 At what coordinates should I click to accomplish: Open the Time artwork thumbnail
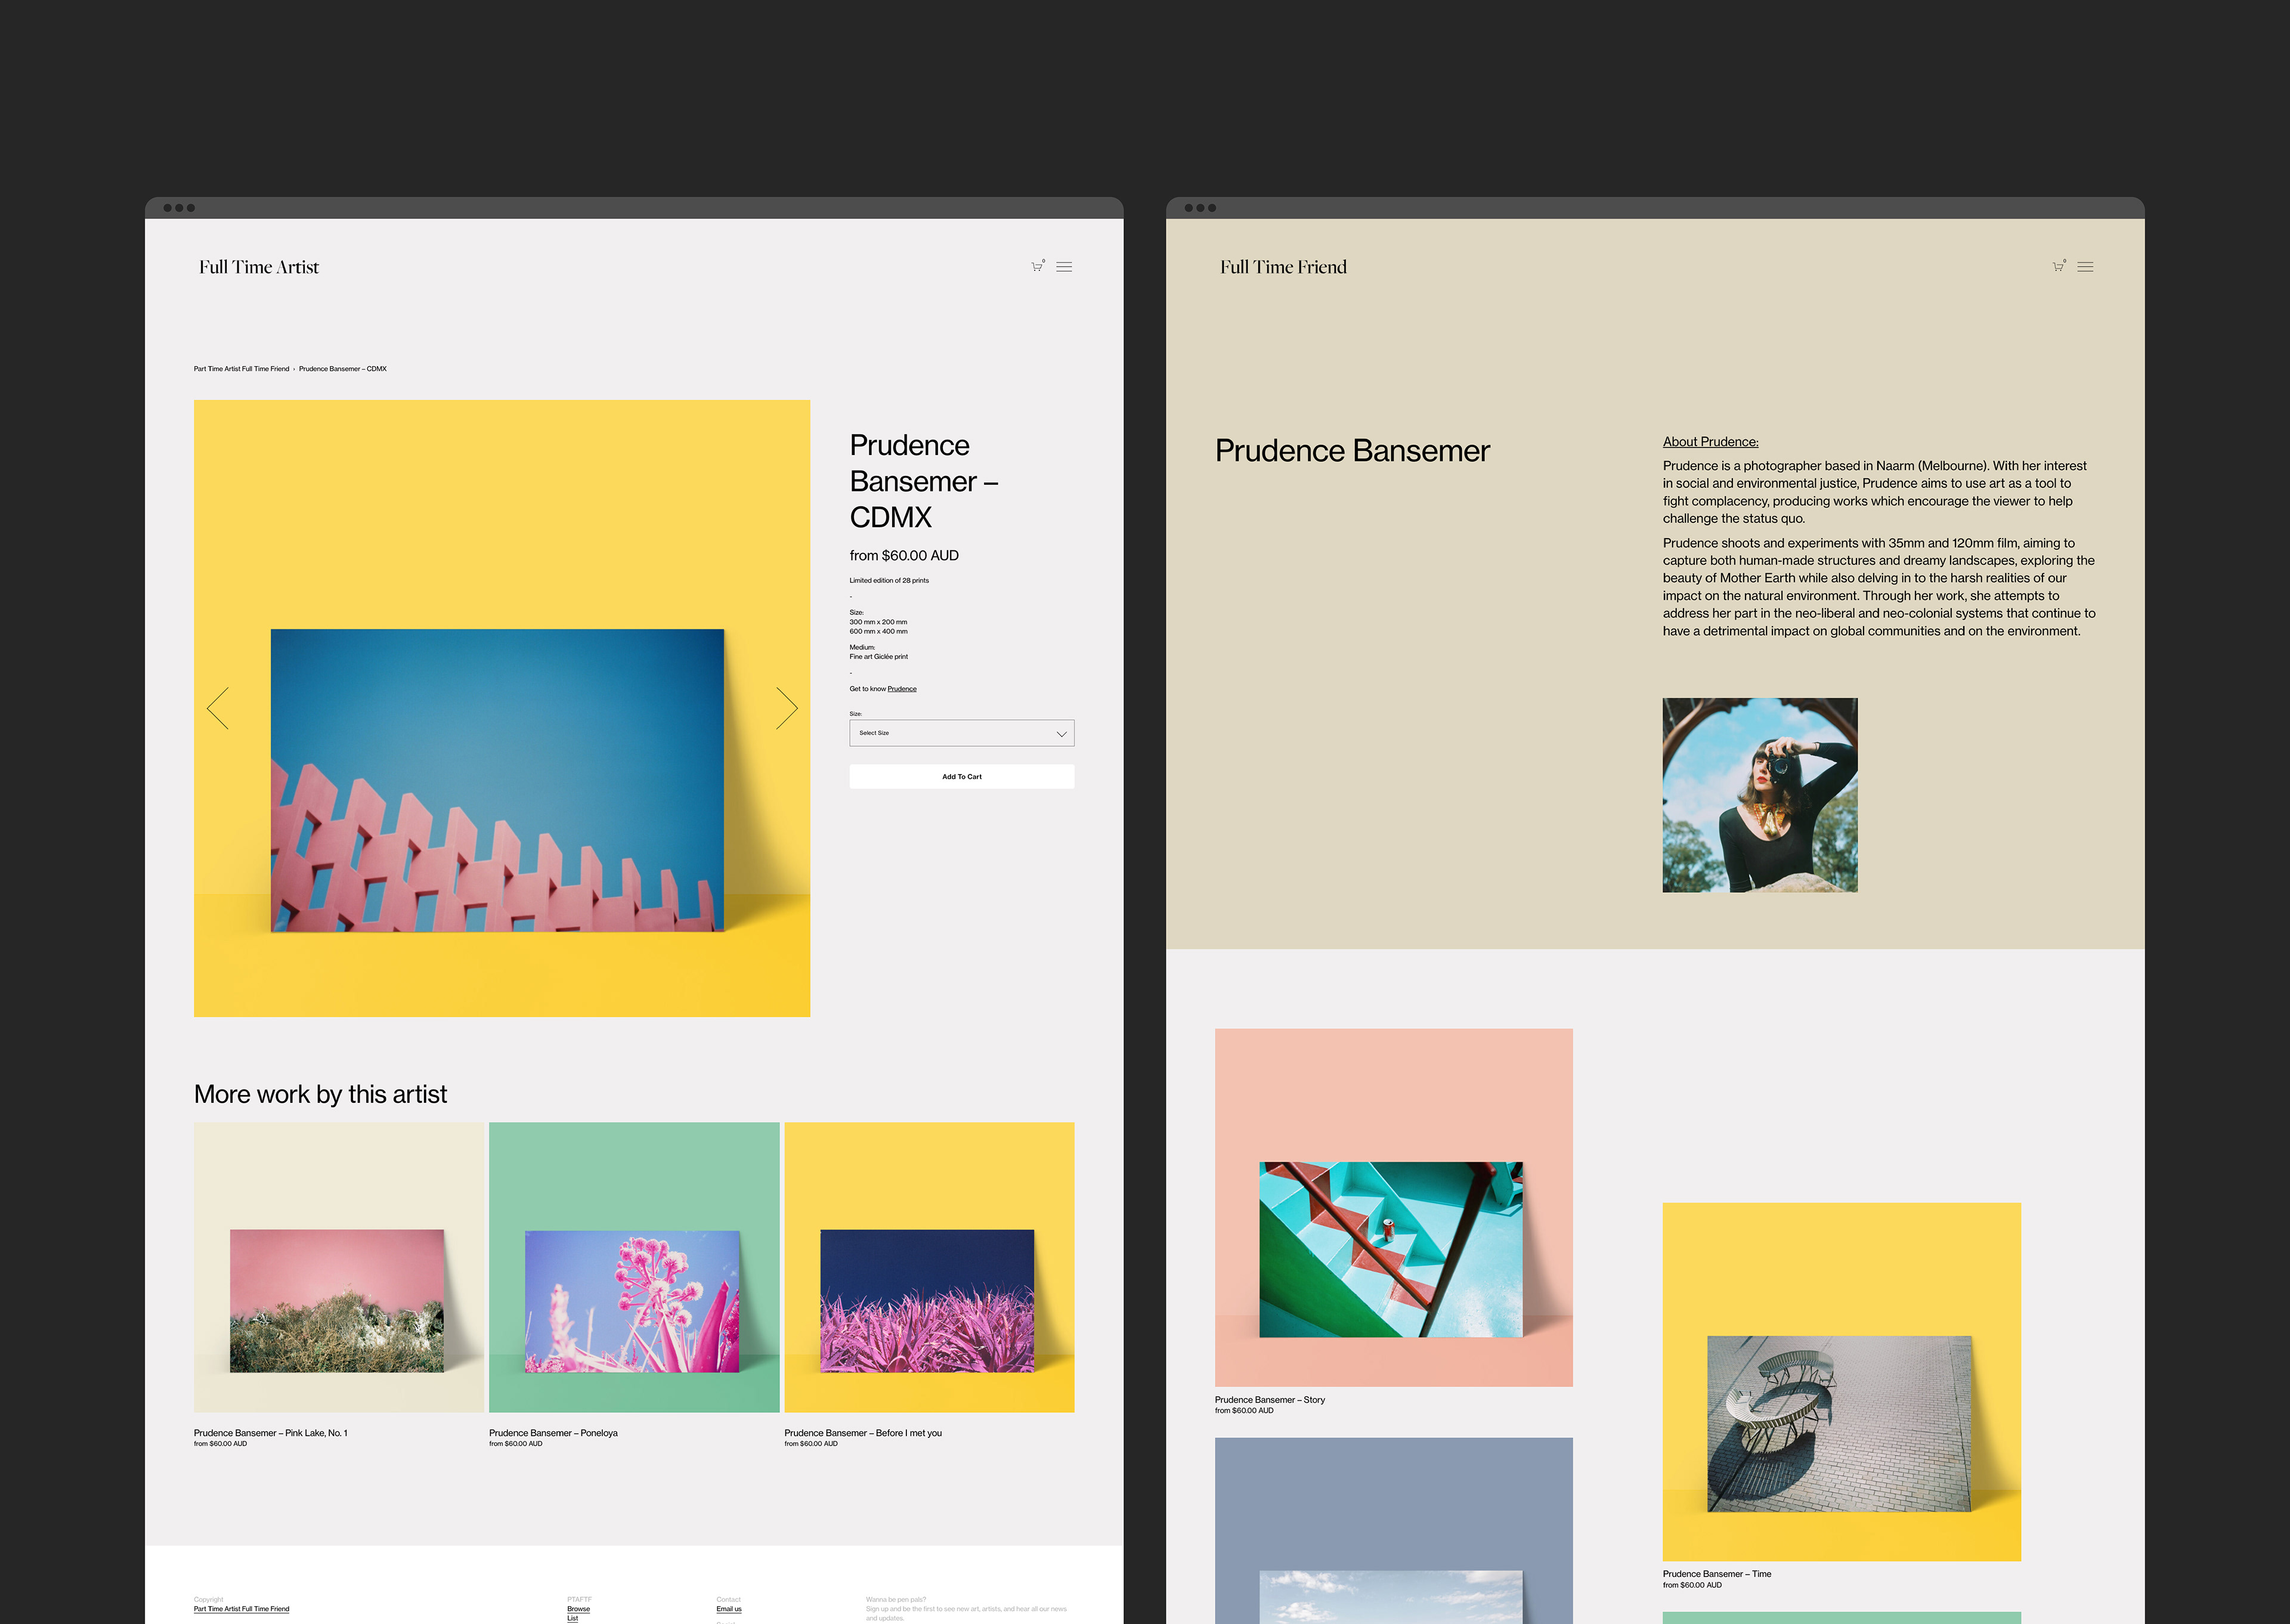[1842, 1381]
